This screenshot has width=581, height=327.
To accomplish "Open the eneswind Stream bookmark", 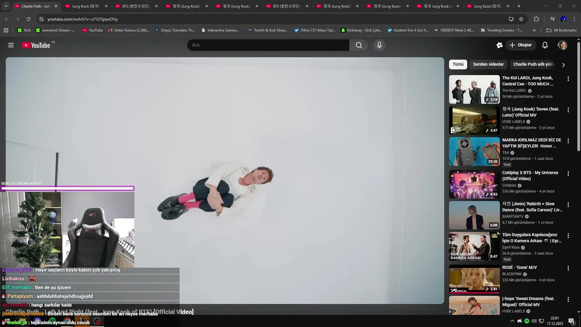I will click(x=55, y=30).
